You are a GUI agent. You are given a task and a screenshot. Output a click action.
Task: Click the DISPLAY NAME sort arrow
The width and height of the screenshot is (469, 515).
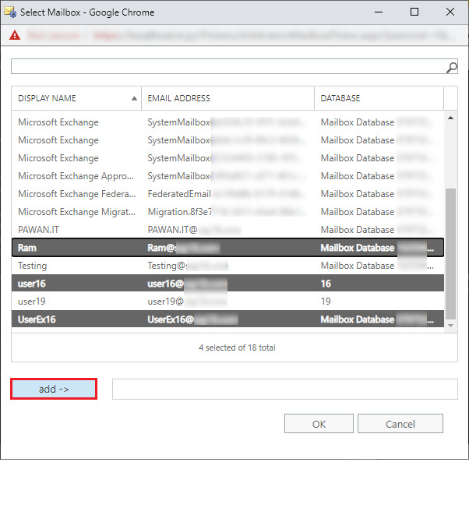[x=134, y=98]
